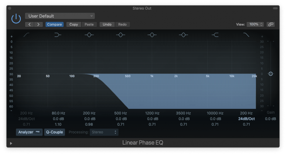Click the dimmed high-pass 200 Hz frequency value

point(26,113)
